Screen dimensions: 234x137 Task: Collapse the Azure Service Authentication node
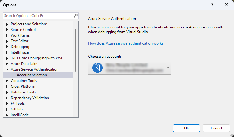tap(7, 69)
